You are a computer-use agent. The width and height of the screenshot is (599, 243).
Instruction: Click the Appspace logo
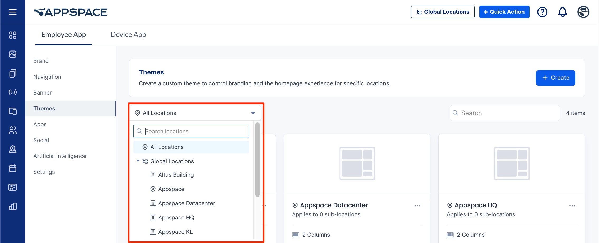click(x=71, y=12)
